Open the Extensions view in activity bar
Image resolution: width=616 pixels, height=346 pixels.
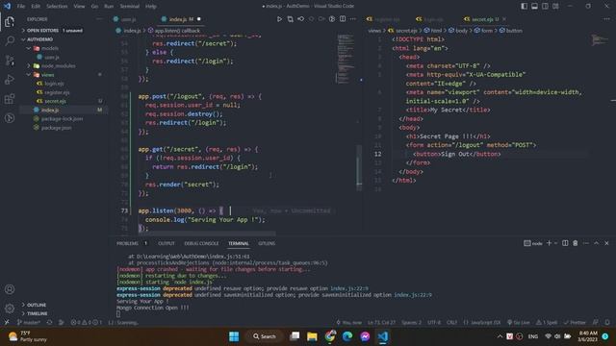pyautogui.click(x=10, y=98)
